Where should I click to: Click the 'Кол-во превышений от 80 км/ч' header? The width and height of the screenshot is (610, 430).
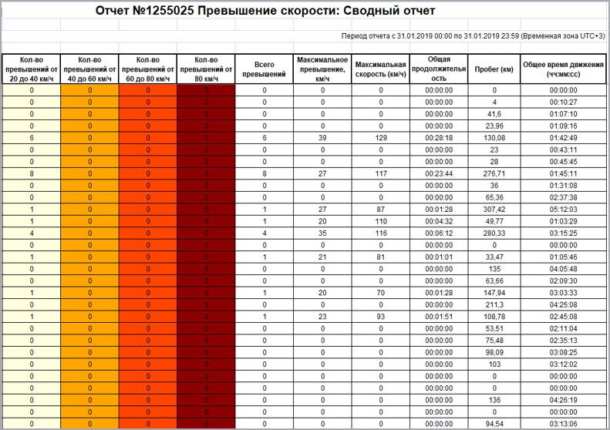206,69
